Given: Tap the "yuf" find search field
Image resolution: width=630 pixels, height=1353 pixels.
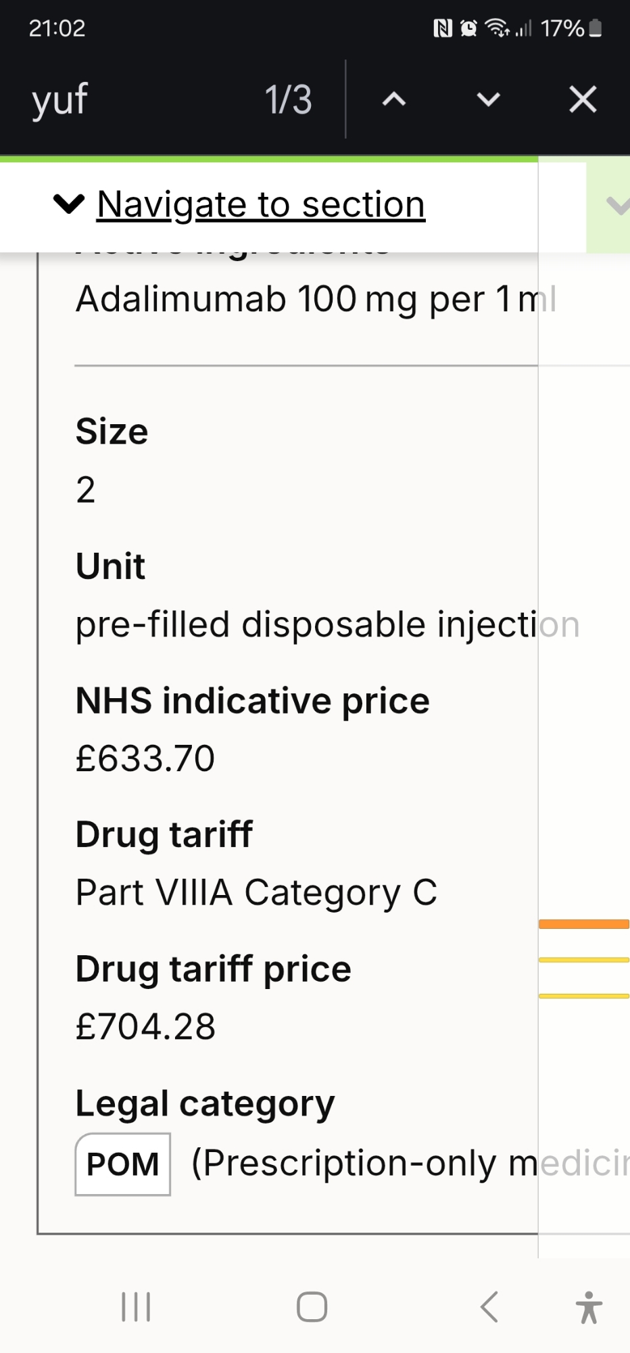Looking at the screenshot, I should (135, 99).
